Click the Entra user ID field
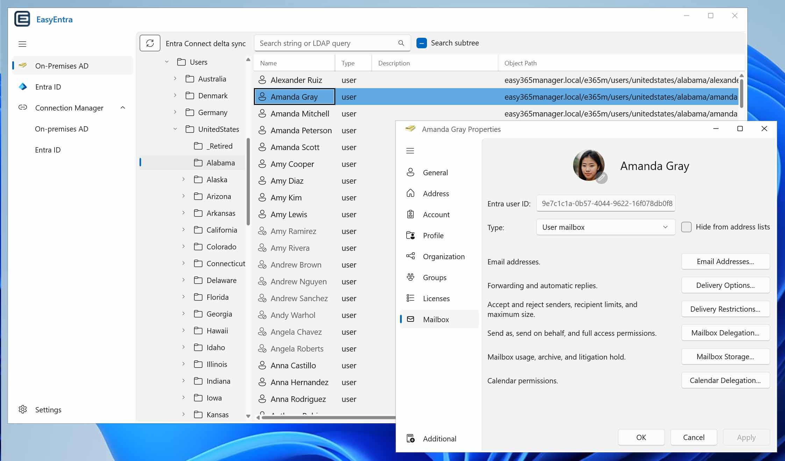Screen dimensions: 785x461 click(606, 203)
